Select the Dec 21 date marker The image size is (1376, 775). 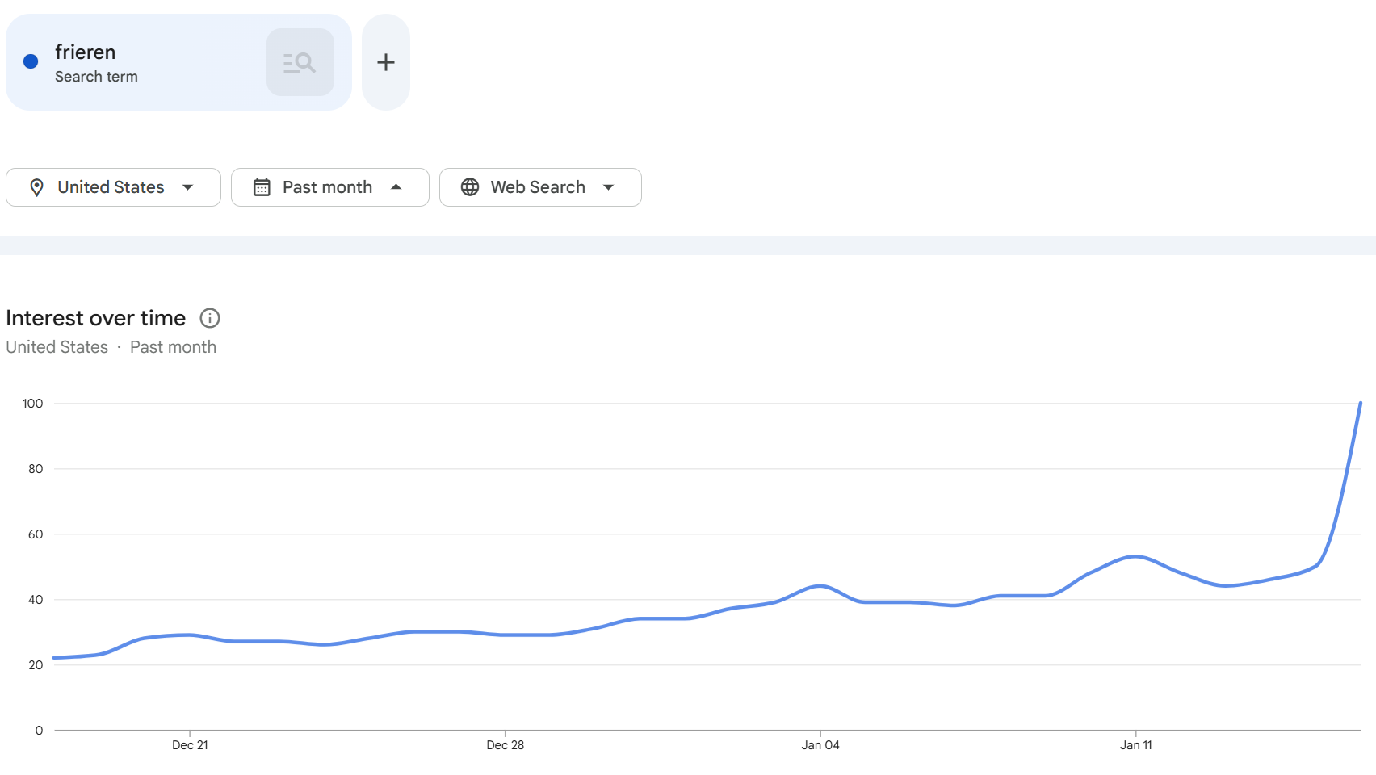(190, 744)
